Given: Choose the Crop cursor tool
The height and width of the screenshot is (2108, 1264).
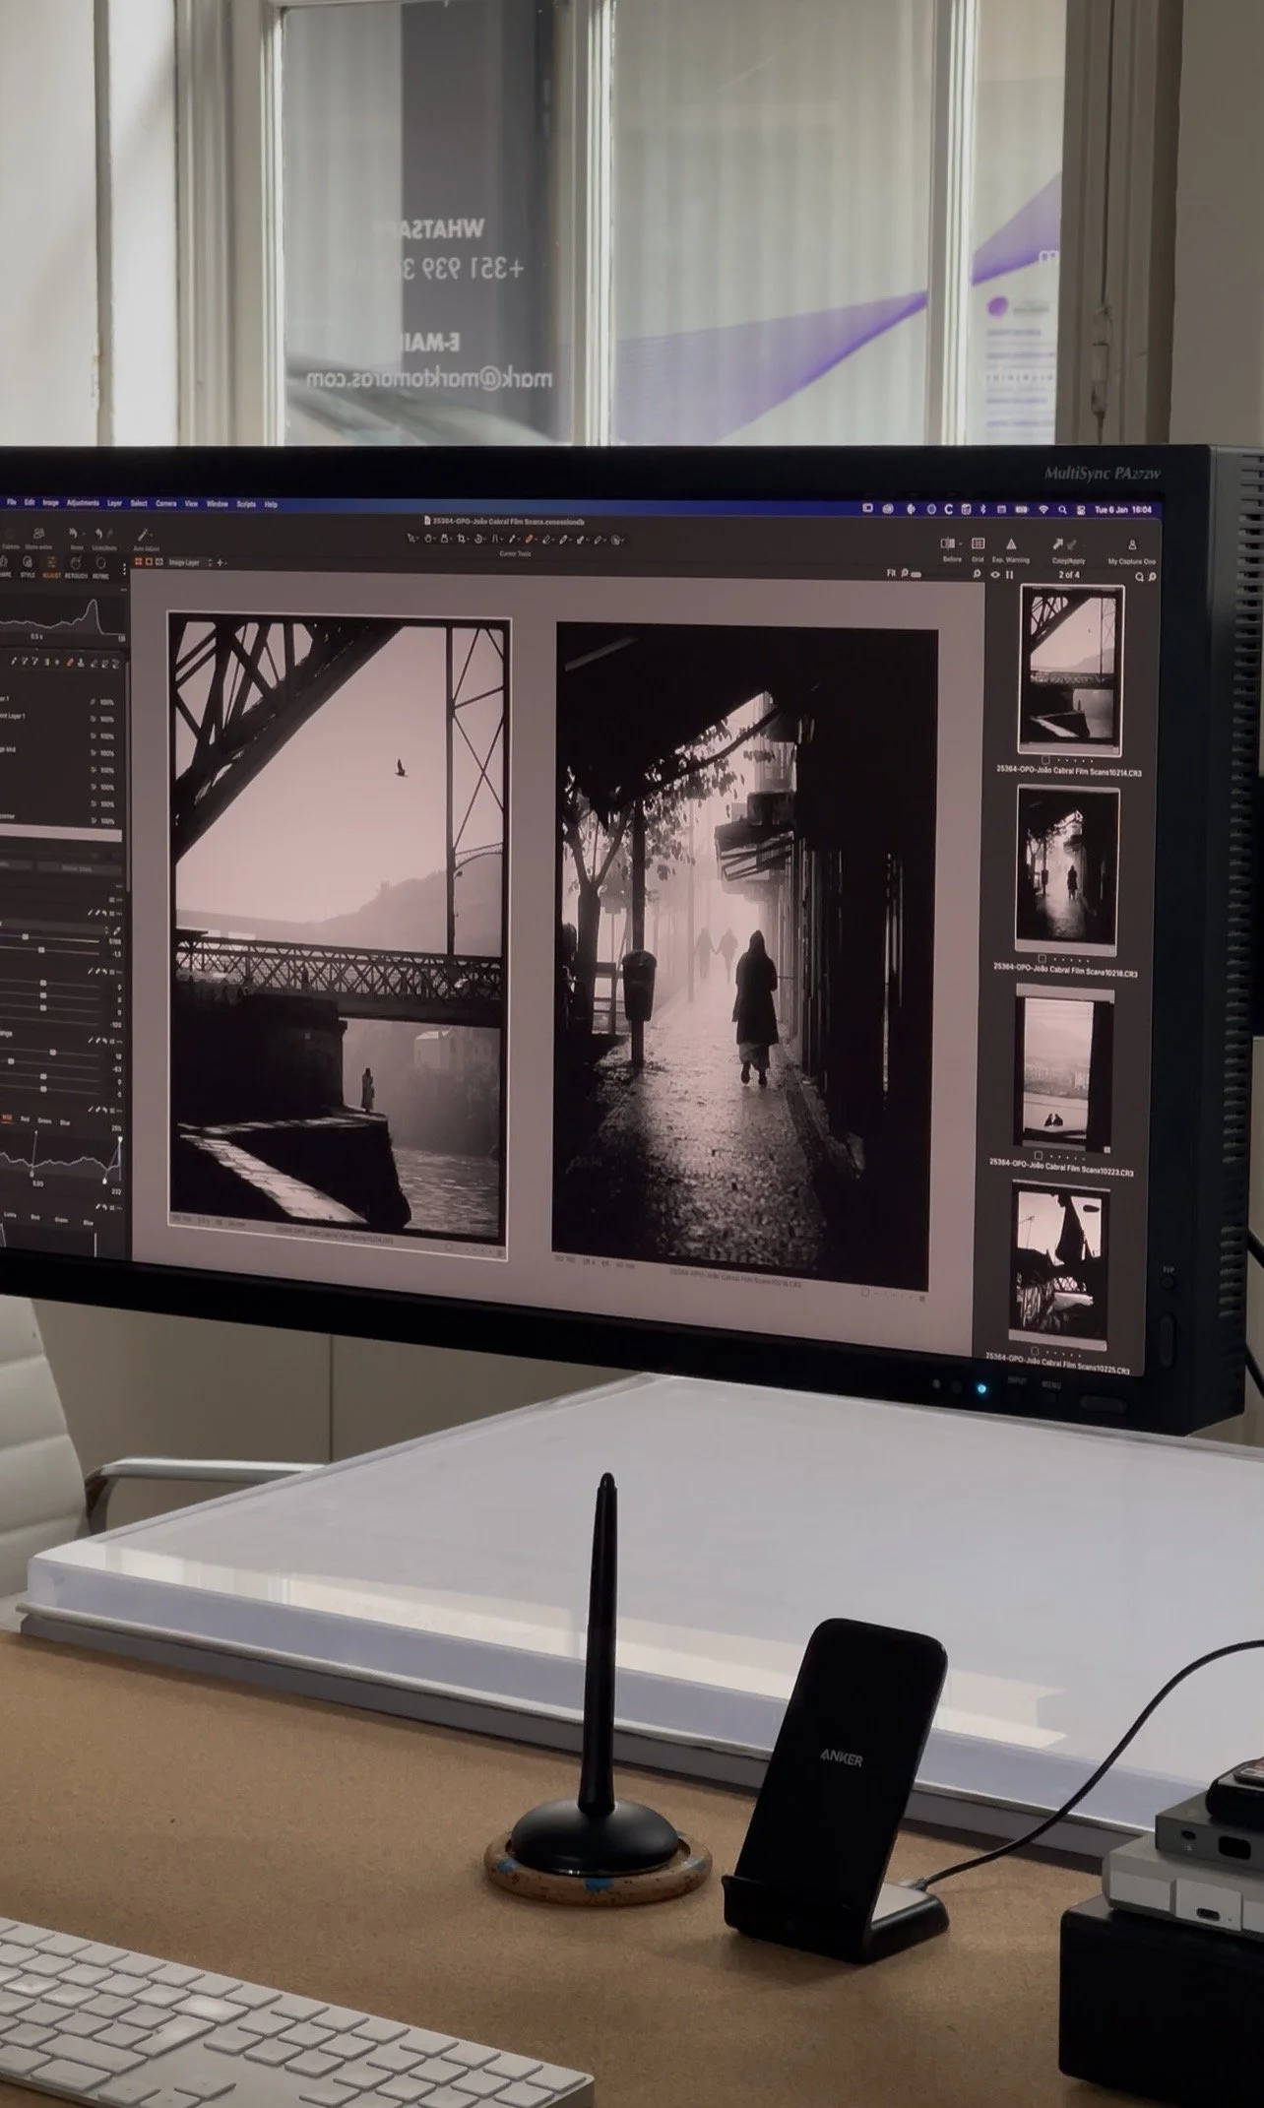Looking at the screenshot, I should click(461, 539).
